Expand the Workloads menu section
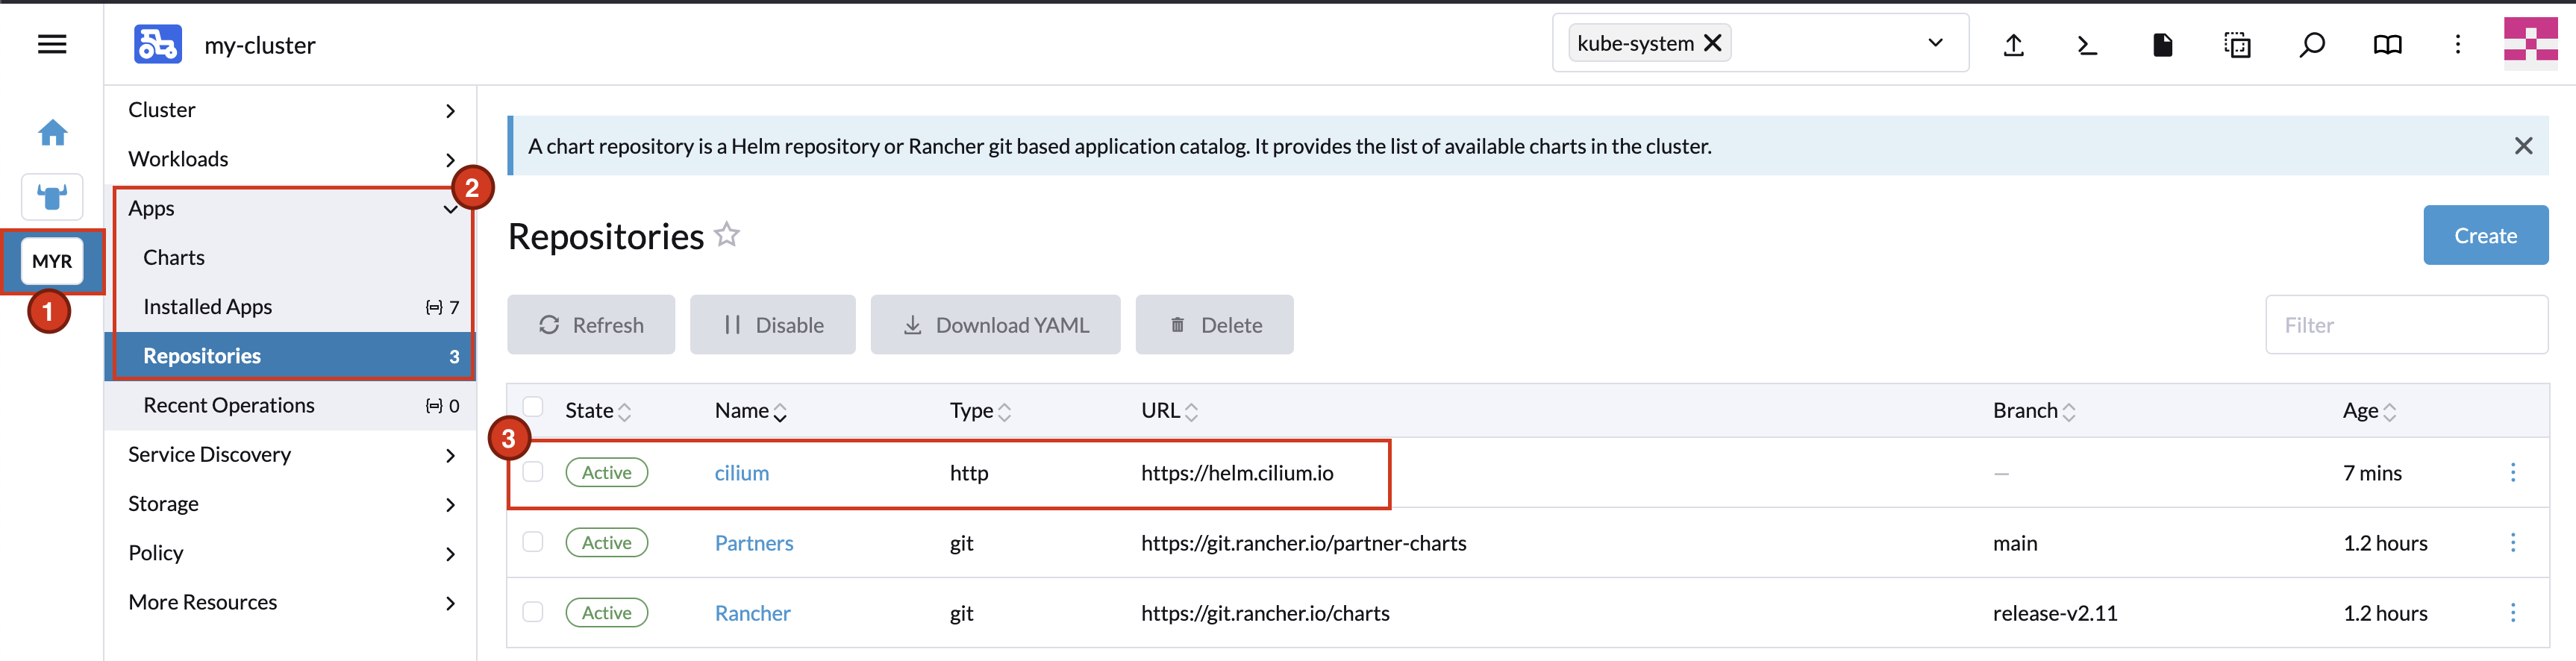This screenshot has height=661, width=2576. coord(290,159)
